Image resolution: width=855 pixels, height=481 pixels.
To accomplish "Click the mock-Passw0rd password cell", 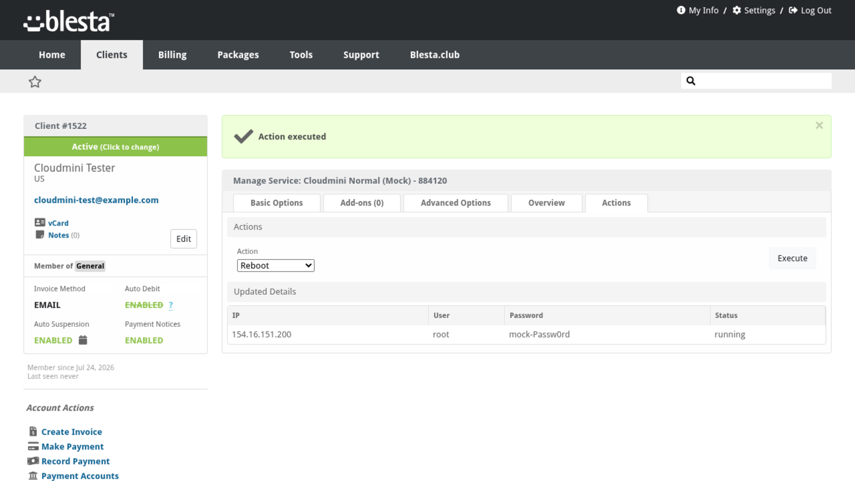I will (539, 334).
